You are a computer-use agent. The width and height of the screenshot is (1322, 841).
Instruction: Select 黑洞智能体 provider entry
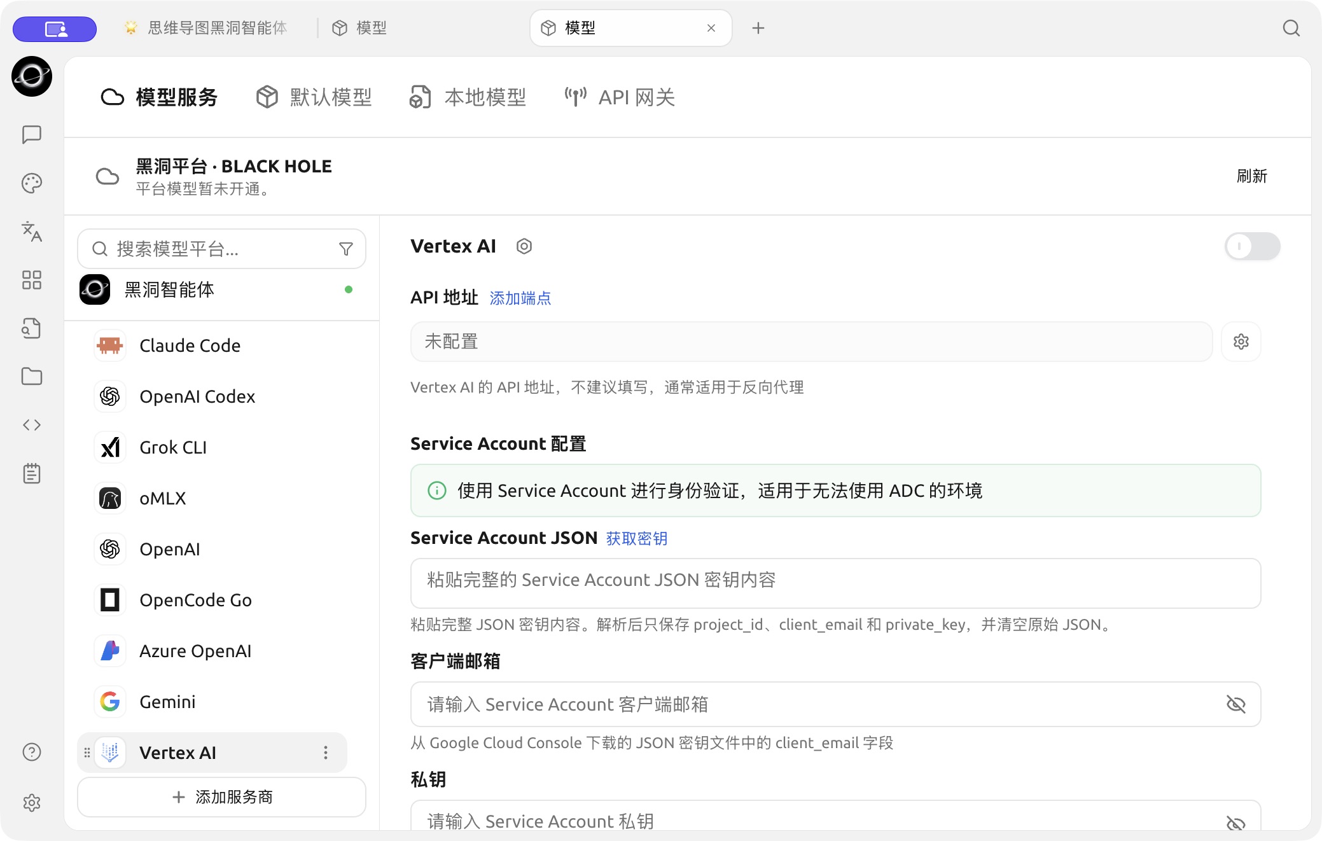[x=221, y=289]
